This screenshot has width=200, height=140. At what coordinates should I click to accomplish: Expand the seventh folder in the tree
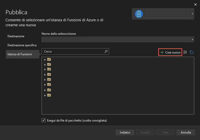tap(45, 90)
